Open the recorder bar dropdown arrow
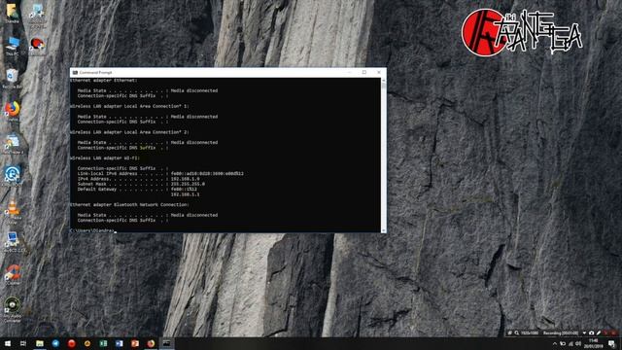622x350 pixels. (x=584, y=332)
